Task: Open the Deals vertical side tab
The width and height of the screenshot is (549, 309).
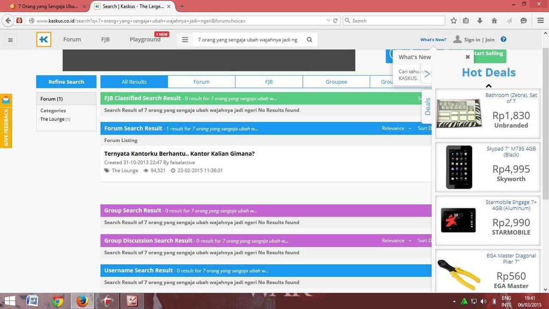Action: click(427, 106)
